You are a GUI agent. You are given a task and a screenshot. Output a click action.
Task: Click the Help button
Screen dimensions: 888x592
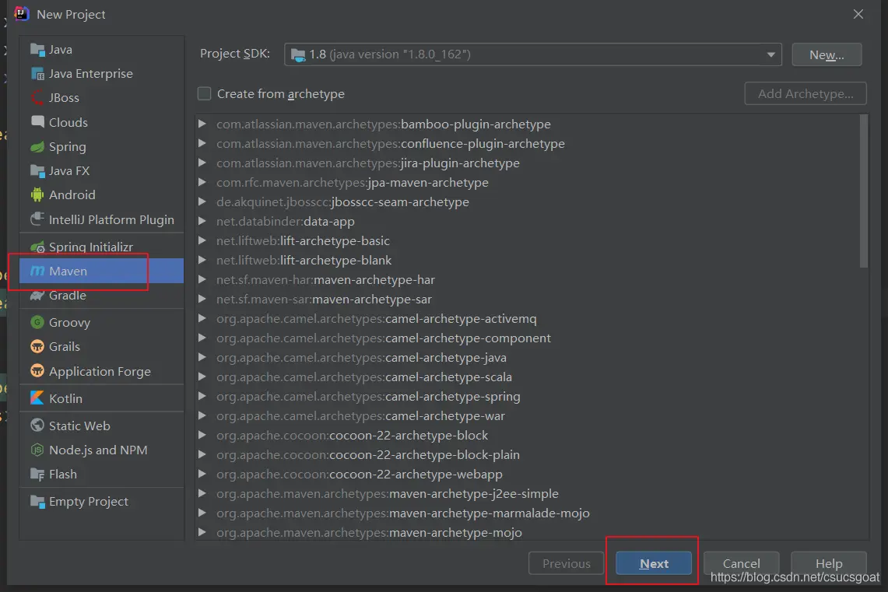(829, 564)
